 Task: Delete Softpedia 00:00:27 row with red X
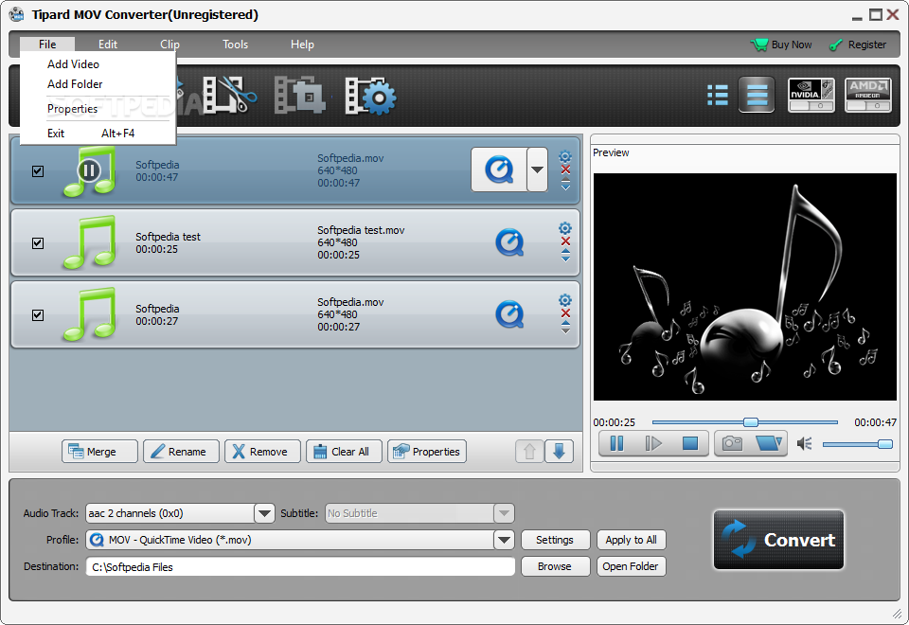click(x=566, y=313)
